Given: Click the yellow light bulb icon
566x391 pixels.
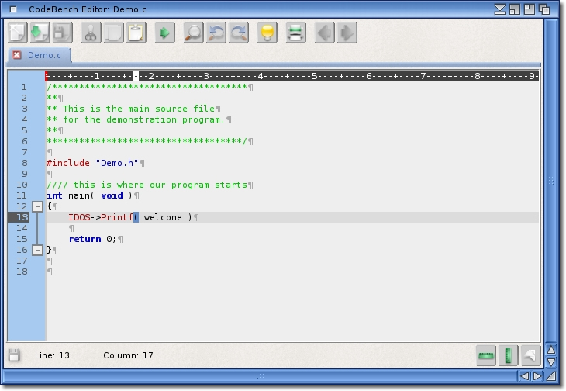Looking at the screenshot, I should [x=267, y=33].
